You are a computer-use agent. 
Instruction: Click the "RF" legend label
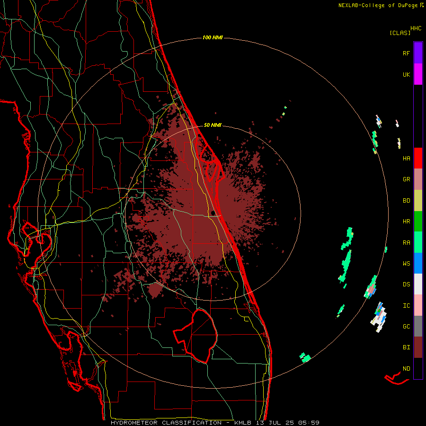click(406, 53)
